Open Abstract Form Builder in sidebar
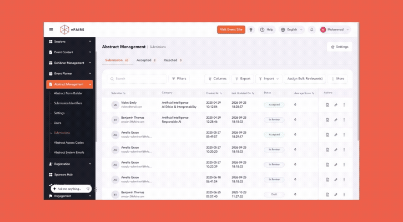The width and height of the screenshot is (403, 222). click(x=68, y=93)
